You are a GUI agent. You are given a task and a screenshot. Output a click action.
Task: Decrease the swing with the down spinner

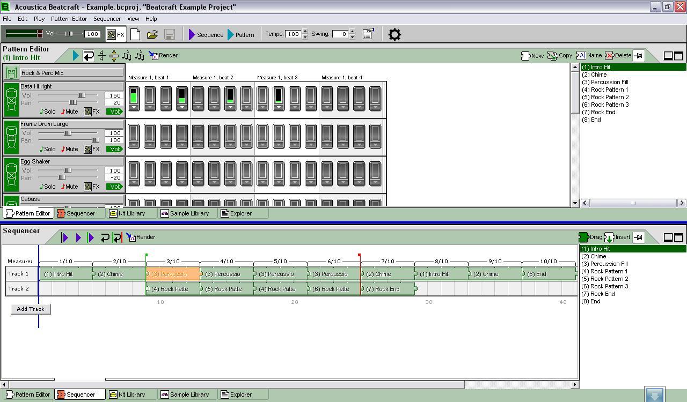tap(352, 37)
